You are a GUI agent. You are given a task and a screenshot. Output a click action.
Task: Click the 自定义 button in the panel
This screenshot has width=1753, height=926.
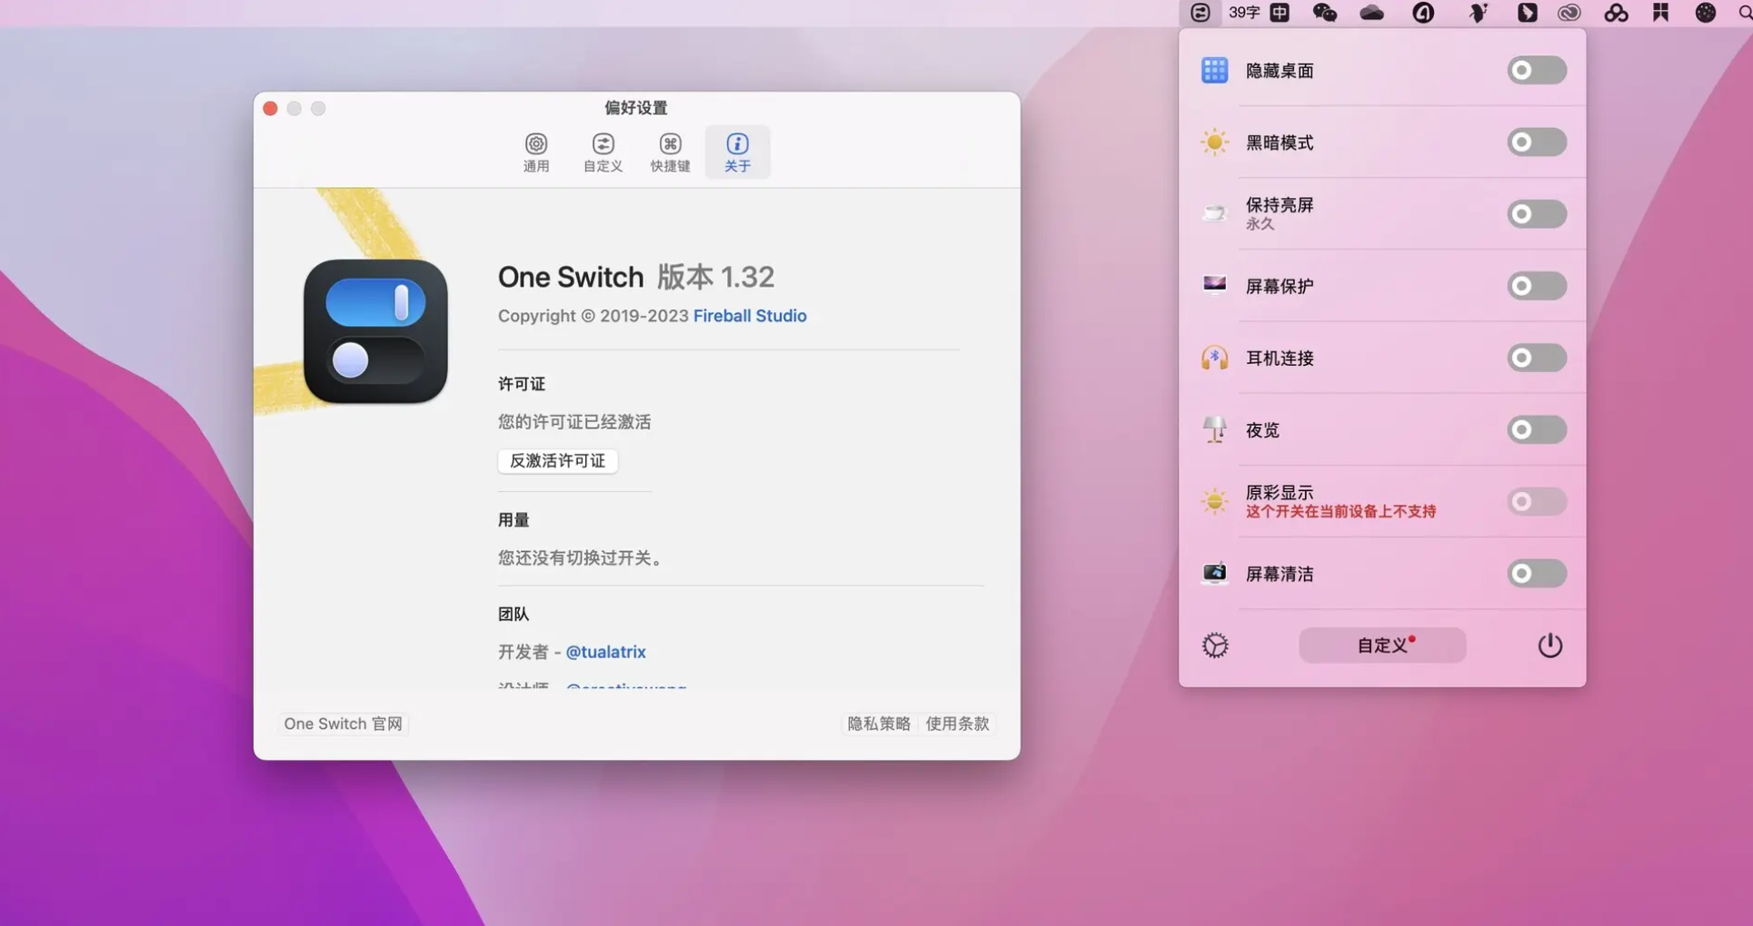1381,645
